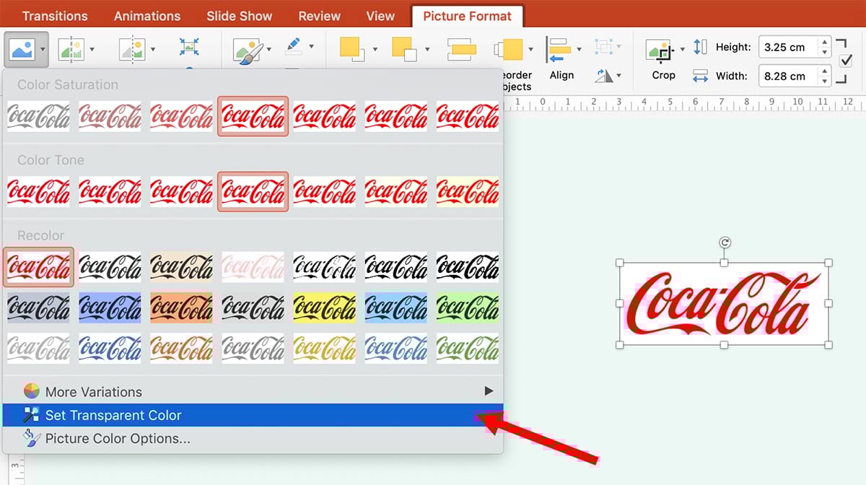Open the Selection Pane icon

coord(462,50)
